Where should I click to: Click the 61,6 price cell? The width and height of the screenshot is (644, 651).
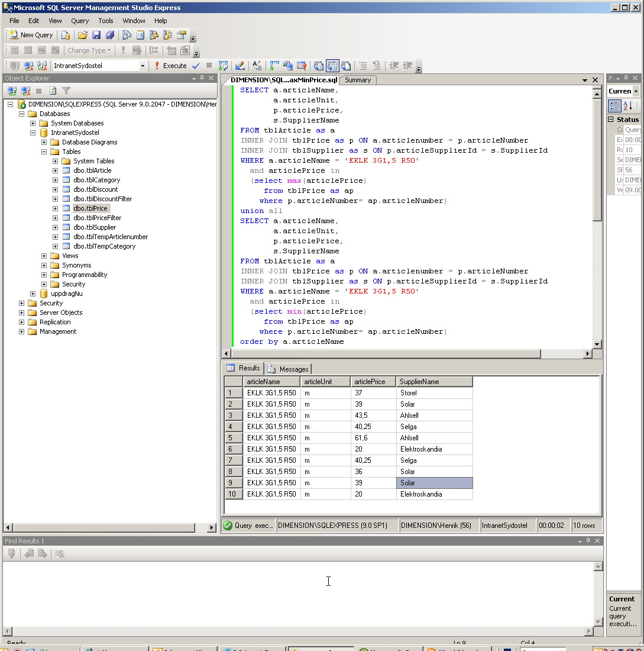(x=374, y=437)
